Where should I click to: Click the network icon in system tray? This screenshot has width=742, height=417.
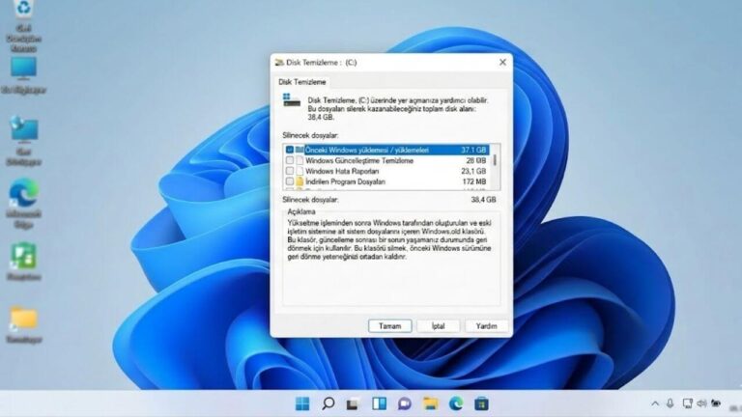coord(687,403)
